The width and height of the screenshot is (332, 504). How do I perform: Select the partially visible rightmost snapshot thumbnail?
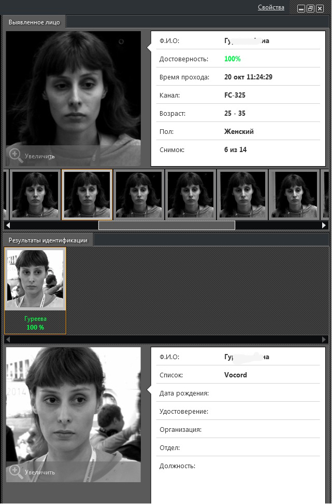point(326,194)
